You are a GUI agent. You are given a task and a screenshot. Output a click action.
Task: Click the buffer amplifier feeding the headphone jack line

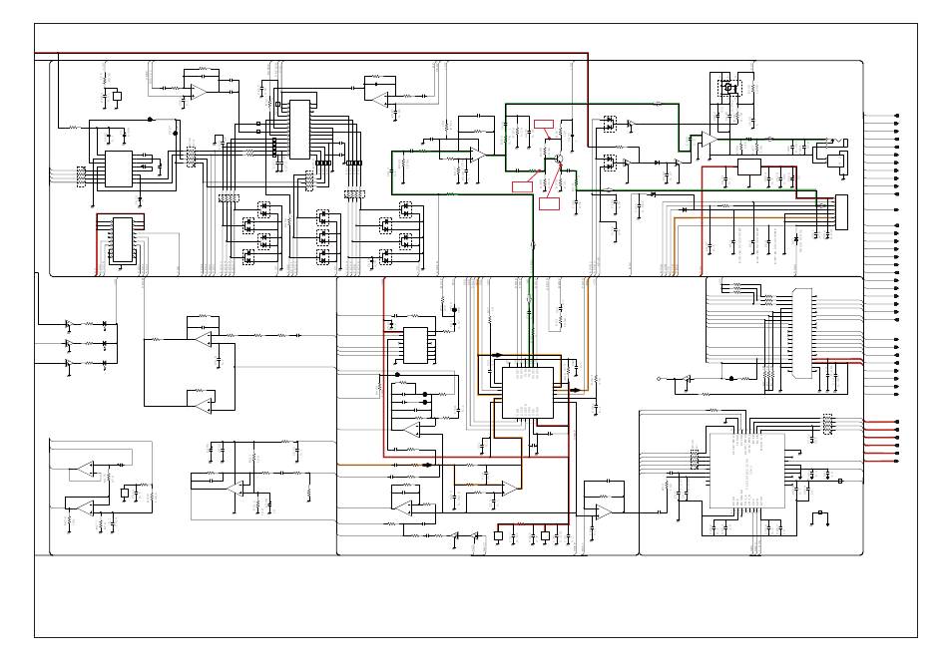pyautogui.click(x=709, y=140)
